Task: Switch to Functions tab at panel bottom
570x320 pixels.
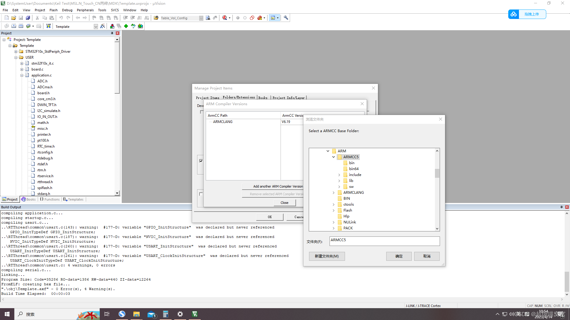Action: tap(50, 199)
